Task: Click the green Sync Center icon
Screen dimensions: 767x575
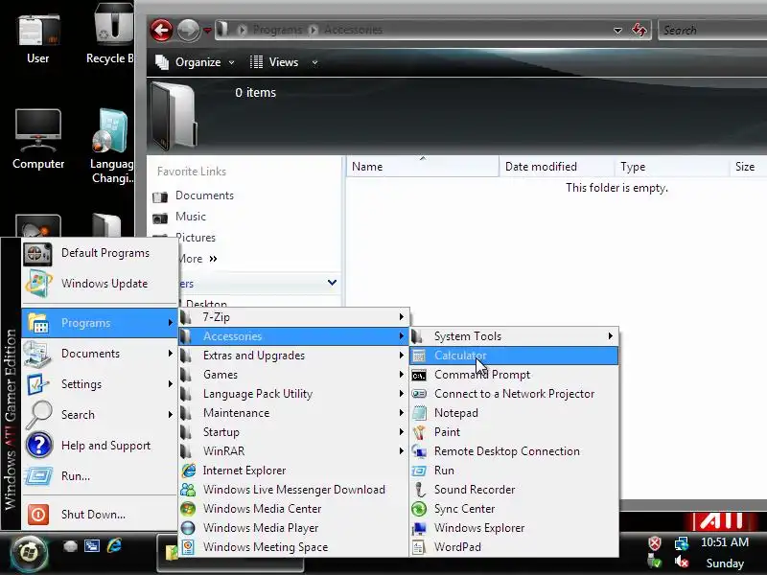Action: [x=419, y=509]
